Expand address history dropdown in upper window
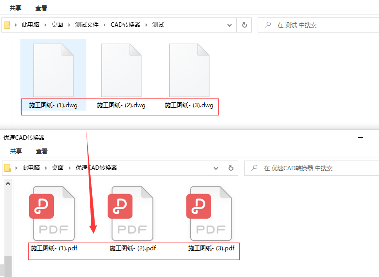This screenshot has height=277, width=379. click(230, 25)
